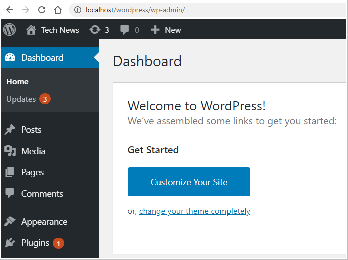Click the Dashboard page title
The height and width of the screenshot is (260, 348).
pos(147,61)
